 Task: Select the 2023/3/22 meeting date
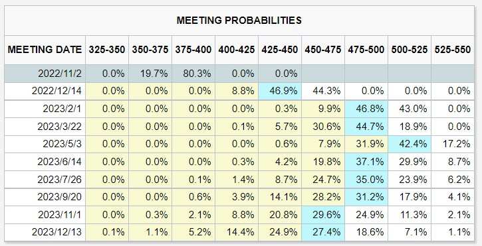[60, 127]
